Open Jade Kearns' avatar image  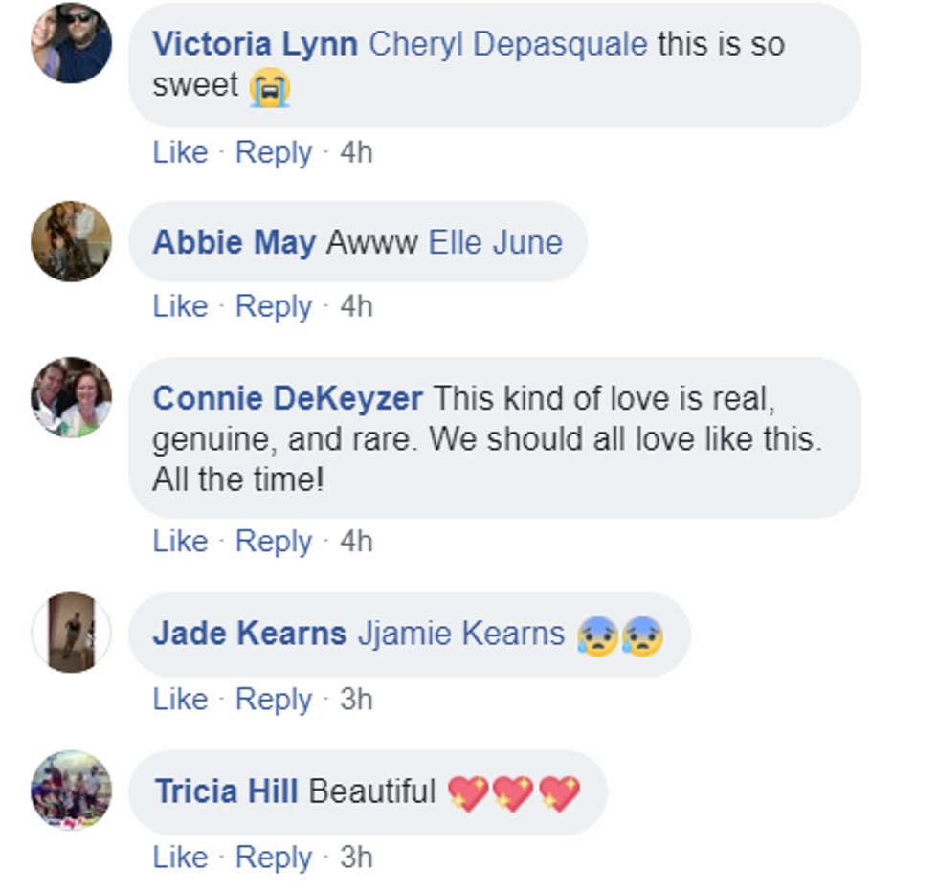72,633
